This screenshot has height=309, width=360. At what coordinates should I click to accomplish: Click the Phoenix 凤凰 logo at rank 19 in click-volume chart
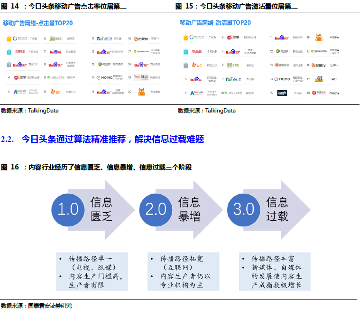[x=141, y=77]
